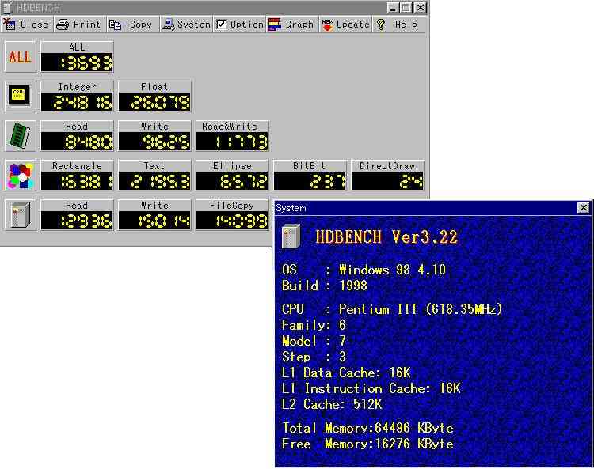Maximize the HDBENCH window
594x469 pixels.
tap(406, 8)
